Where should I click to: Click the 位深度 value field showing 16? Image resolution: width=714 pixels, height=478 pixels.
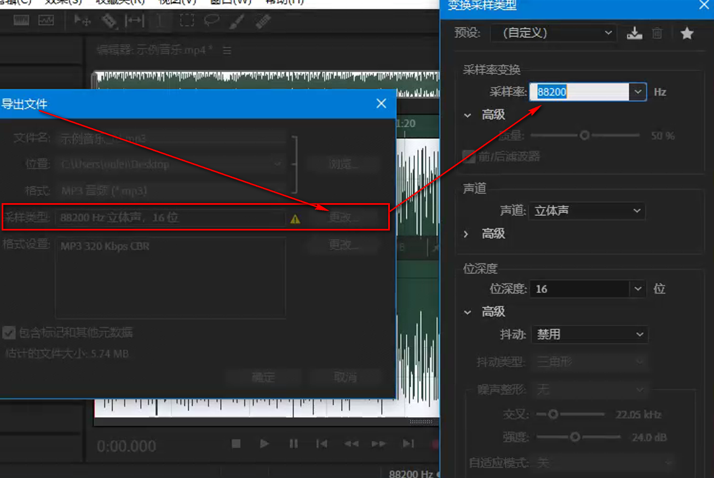(x=579, y=289)
